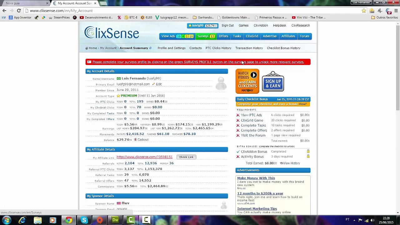The image size is (400, 225).
Task: Click the user avatar in Account Details
Action: (x=221, y=84)
